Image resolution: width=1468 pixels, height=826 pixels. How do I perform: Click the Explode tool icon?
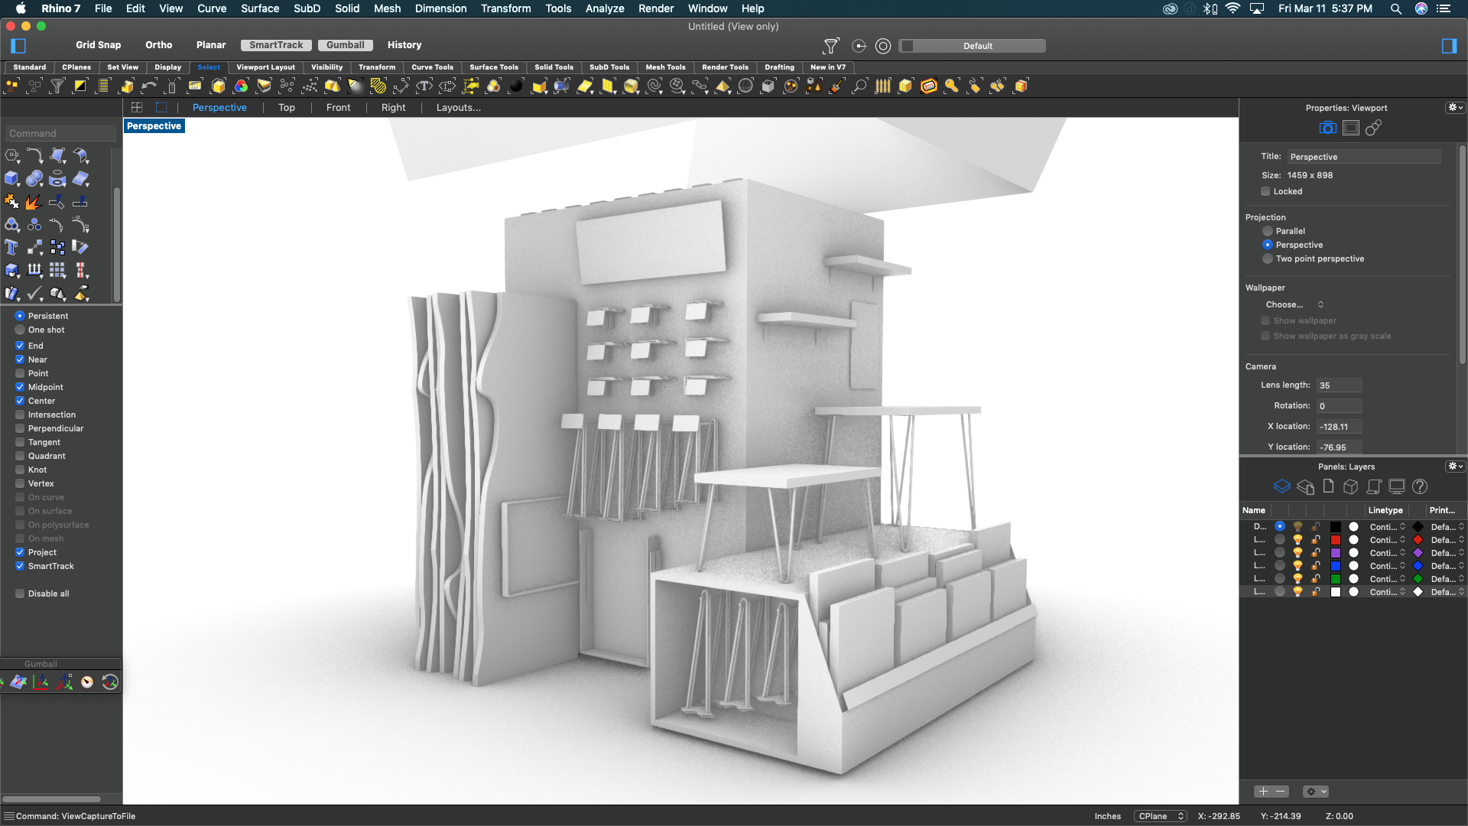coord(34,202)
